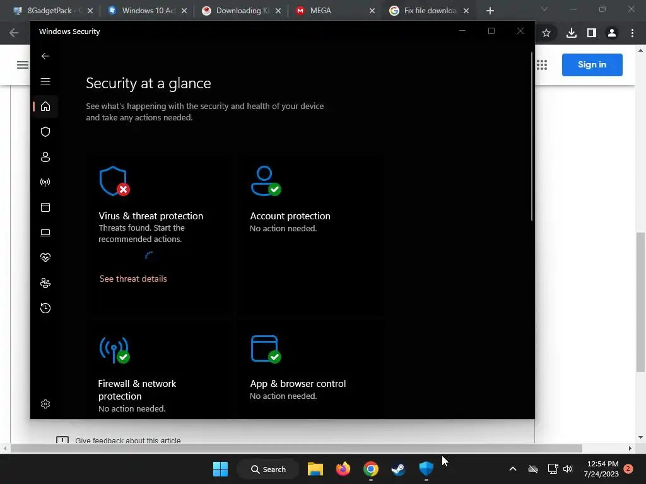Image resolution: width=646 pixels, height=484 pixels.
Task: Open Account protection heading
Action: click(290, 216)
